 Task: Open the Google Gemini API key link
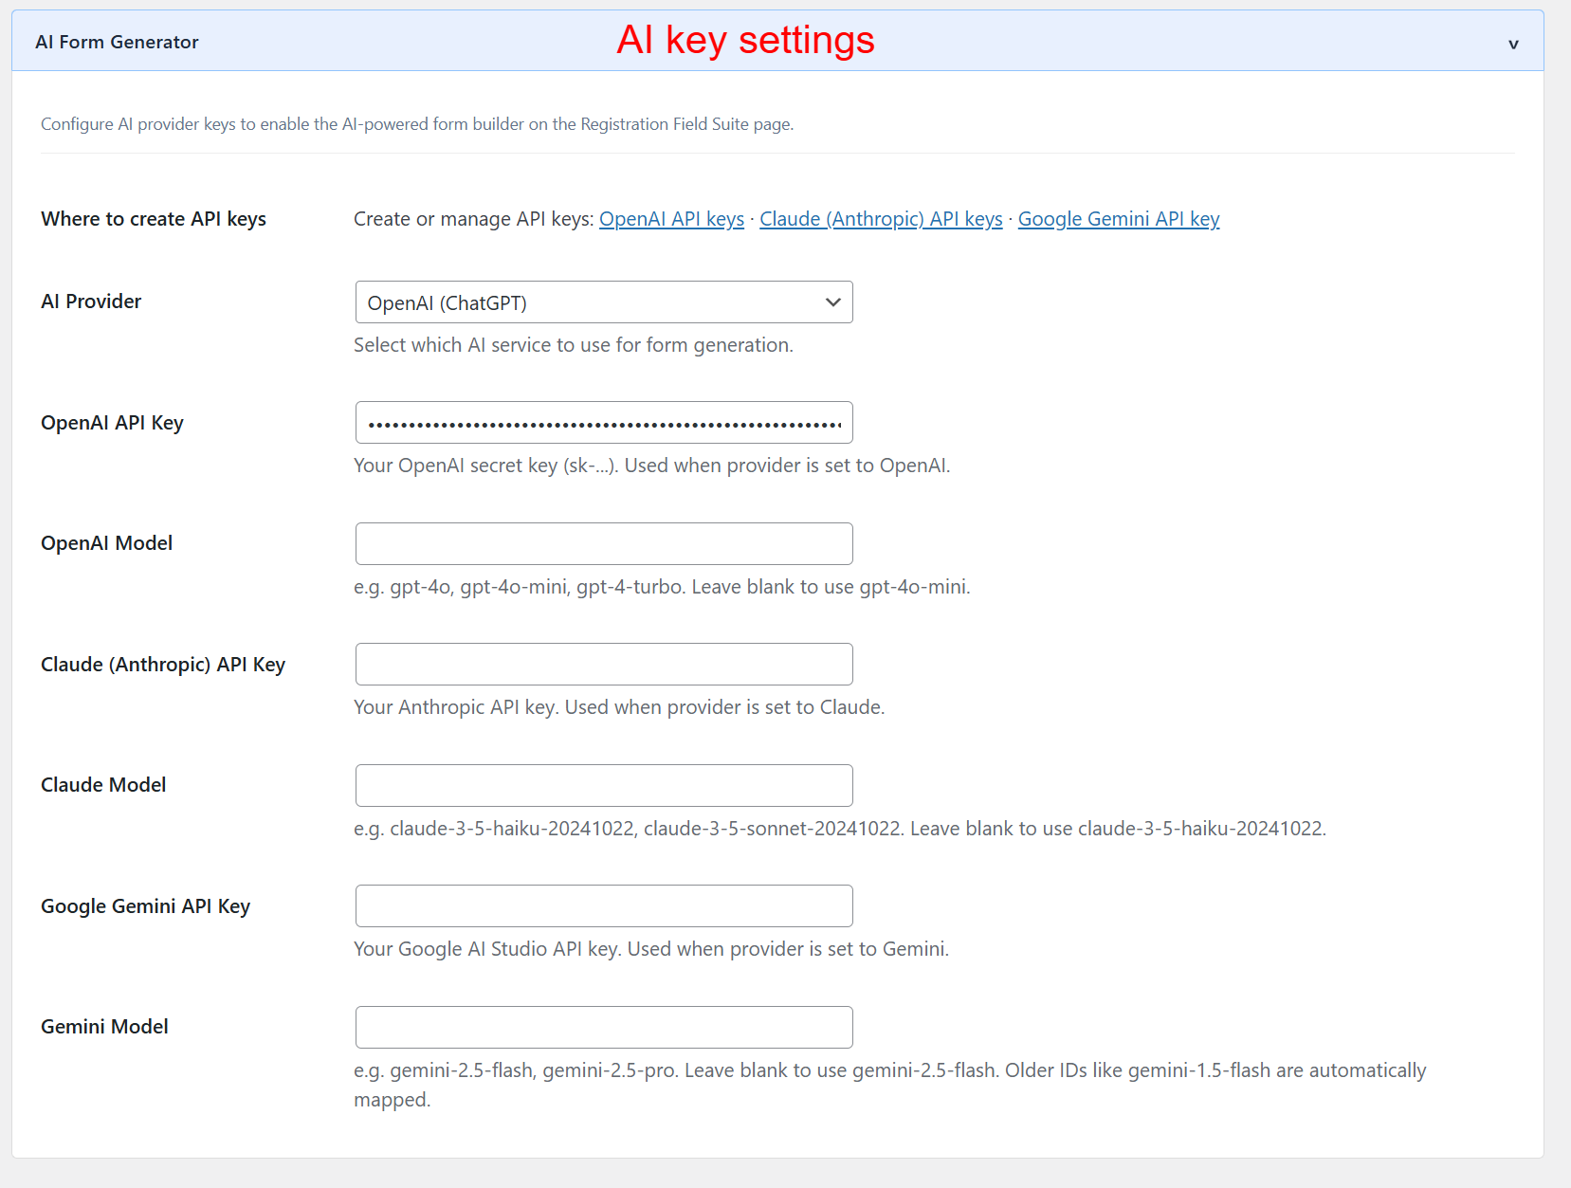click(x=1118, y=218)
